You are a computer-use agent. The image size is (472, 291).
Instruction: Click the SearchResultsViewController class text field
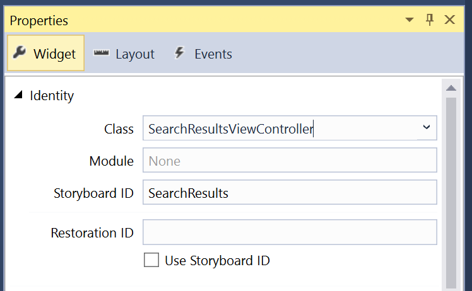(278, 129)
